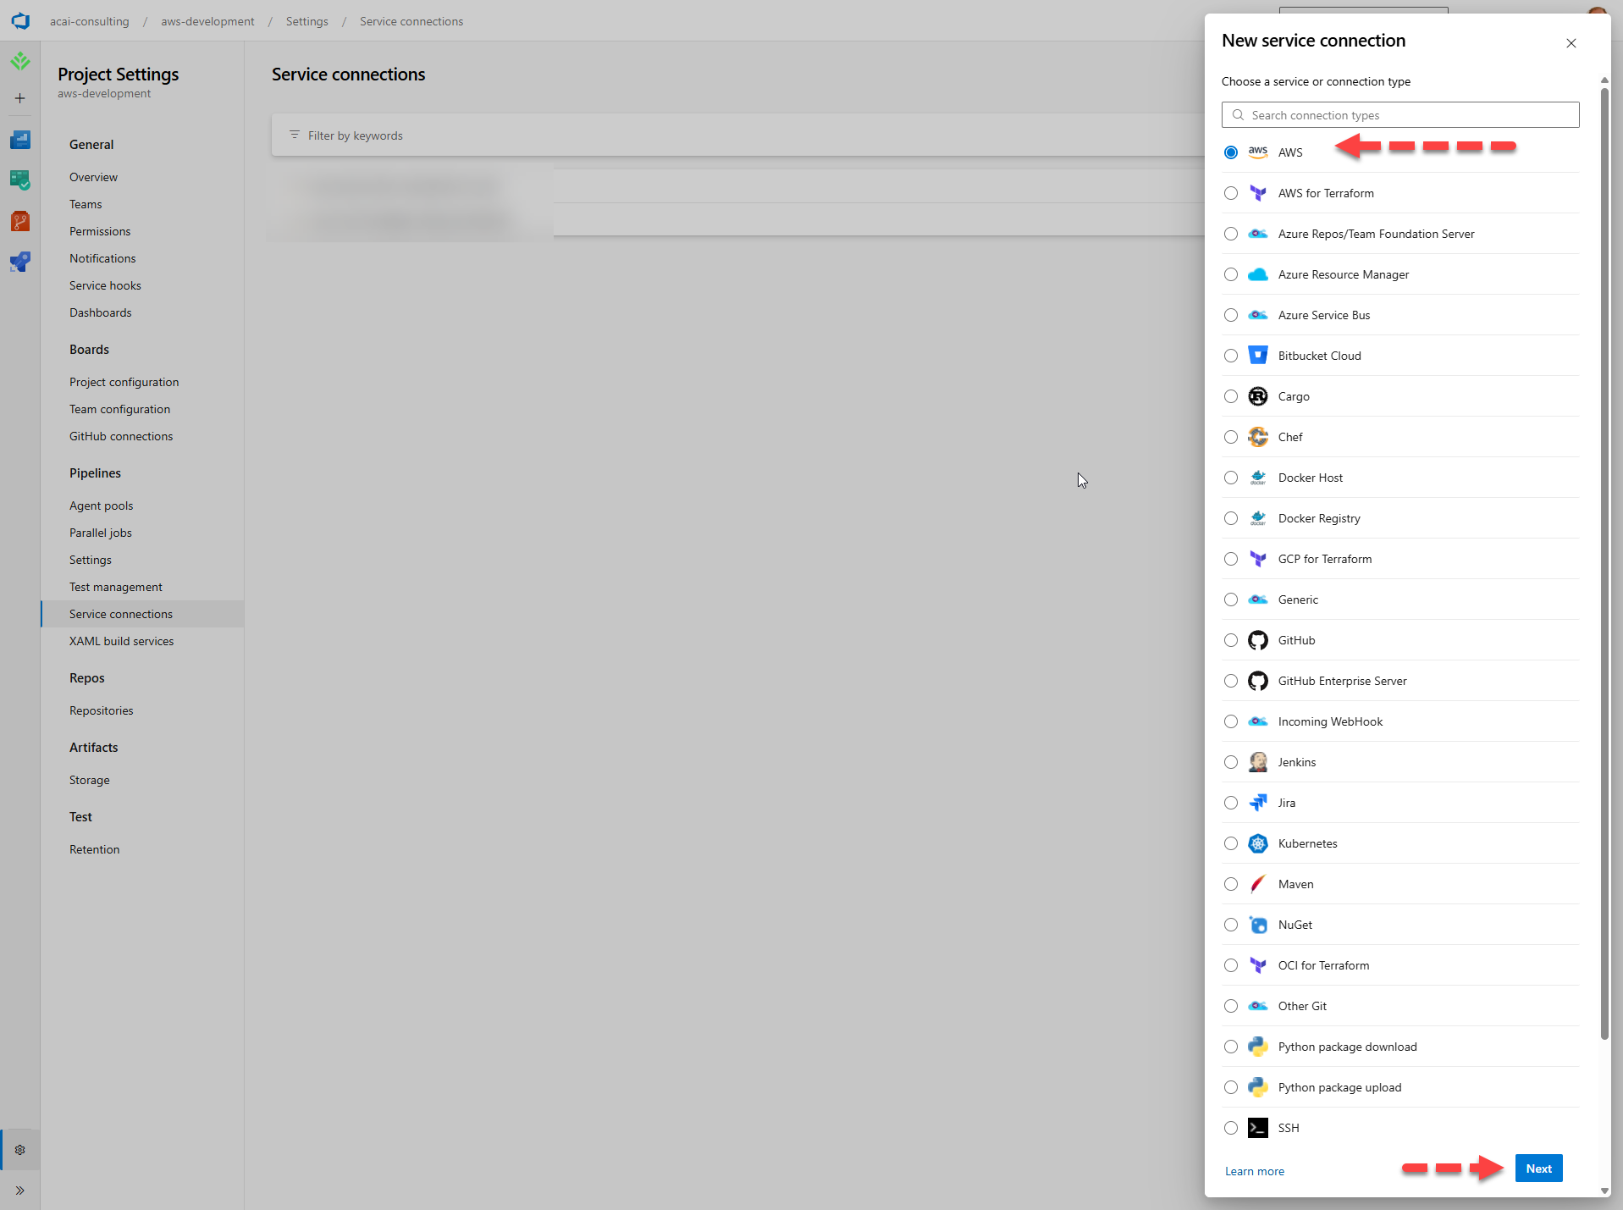Click the Generic connection icon
Image resolution: width=1623 pixels, height=1210 pixels.
click(x=1258, y=599)
